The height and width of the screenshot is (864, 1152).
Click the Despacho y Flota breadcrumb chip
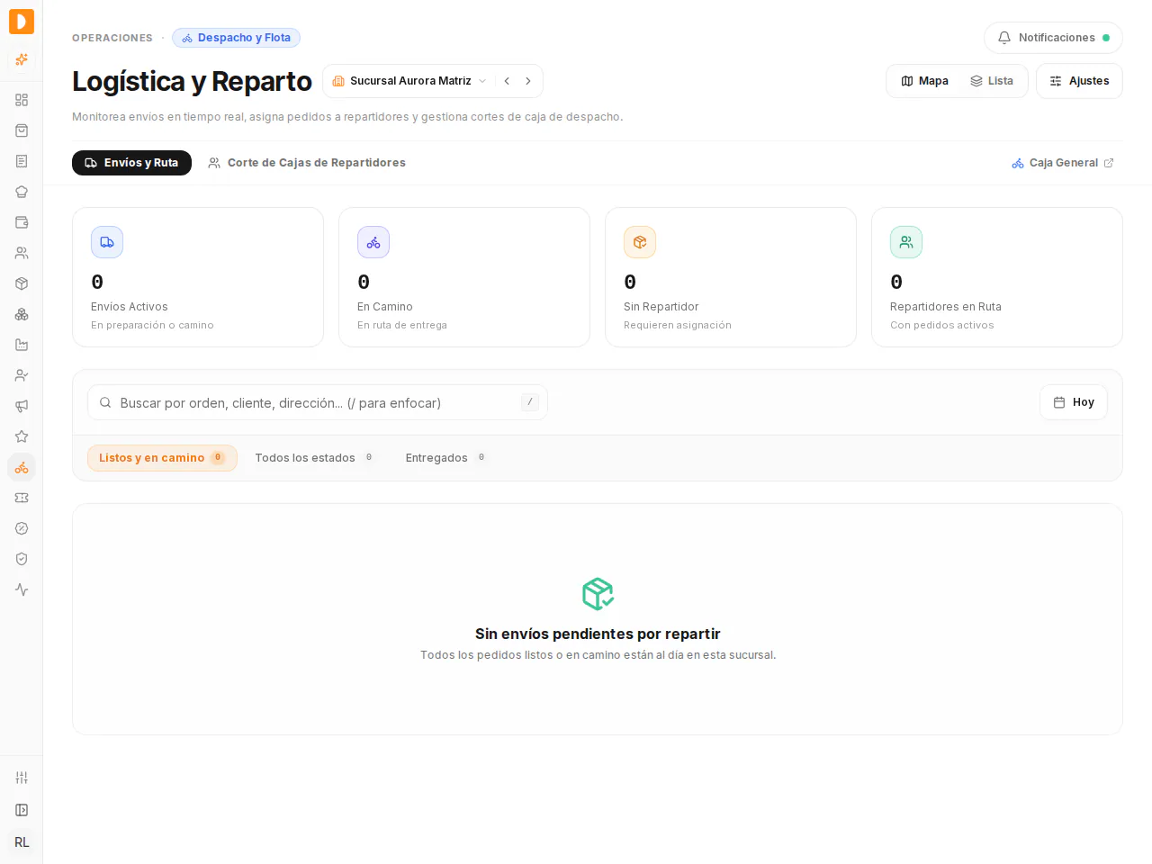pos(236,38)
